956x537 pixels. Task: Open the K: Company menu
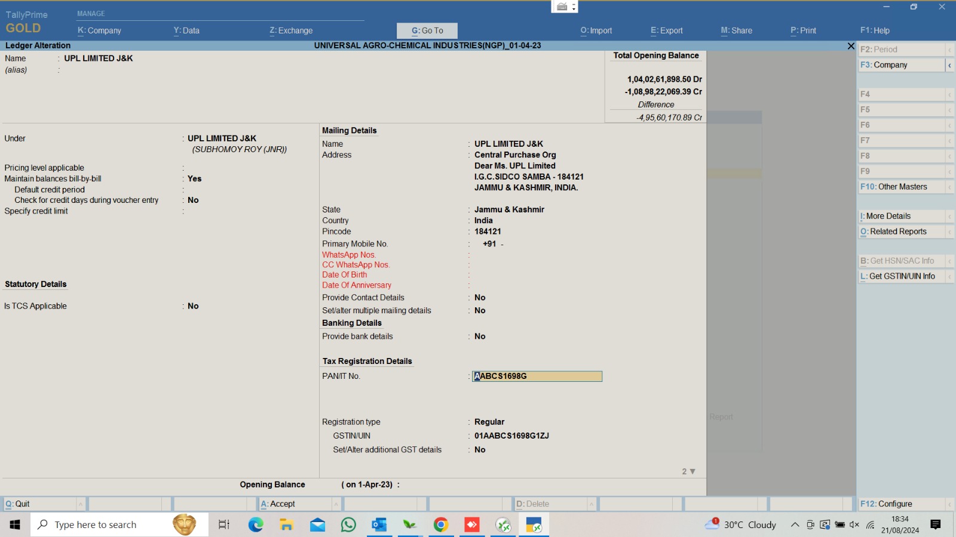99,30
